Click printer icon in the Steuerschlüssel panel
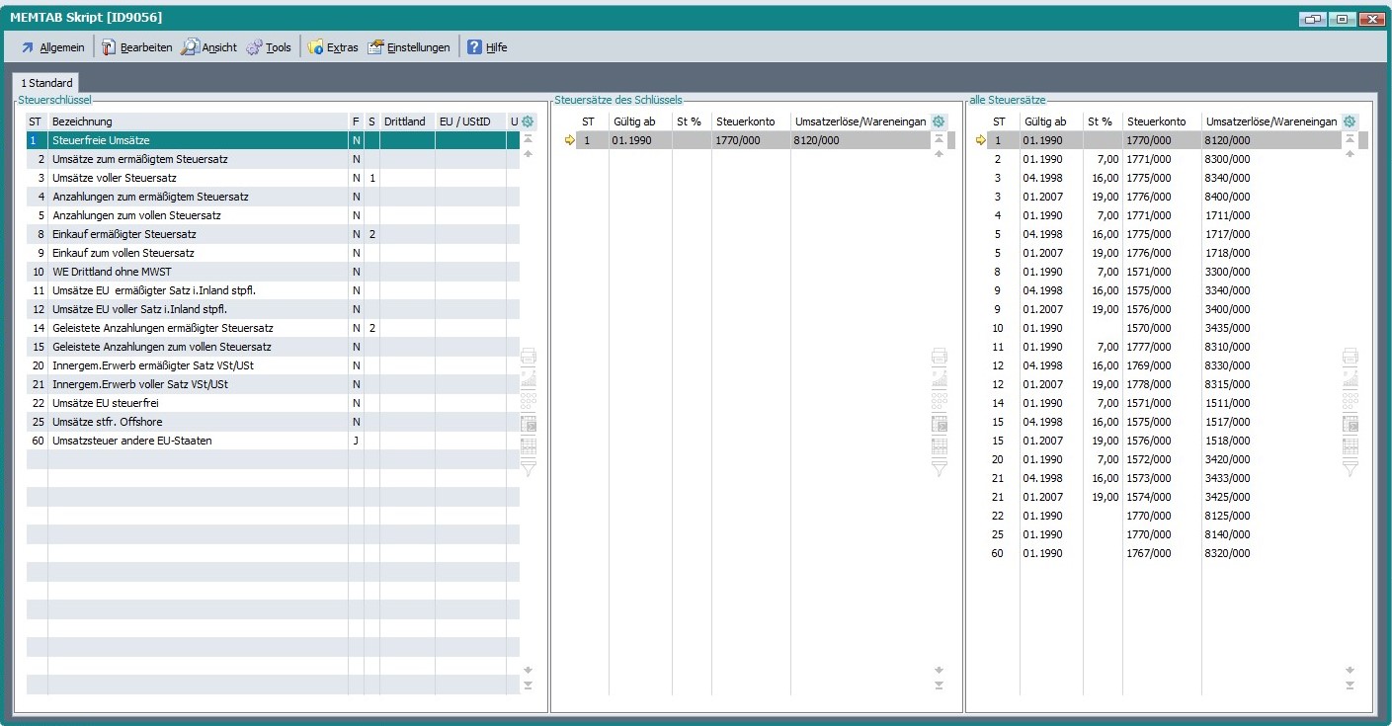This screenshot has height=726, width=1392. tap(528, 356)
